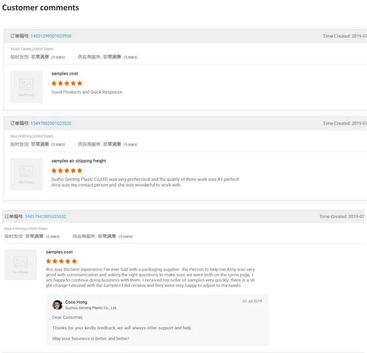Click reviewer name Victor Casale, United States
Viewport: 367px width, 353px height.
click(x=31, y=49)
